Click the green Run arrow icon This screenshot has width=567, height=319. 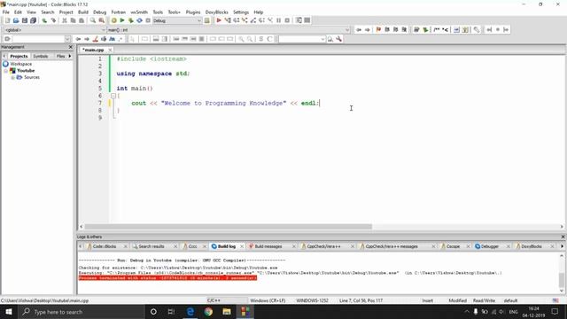point(122,20)
